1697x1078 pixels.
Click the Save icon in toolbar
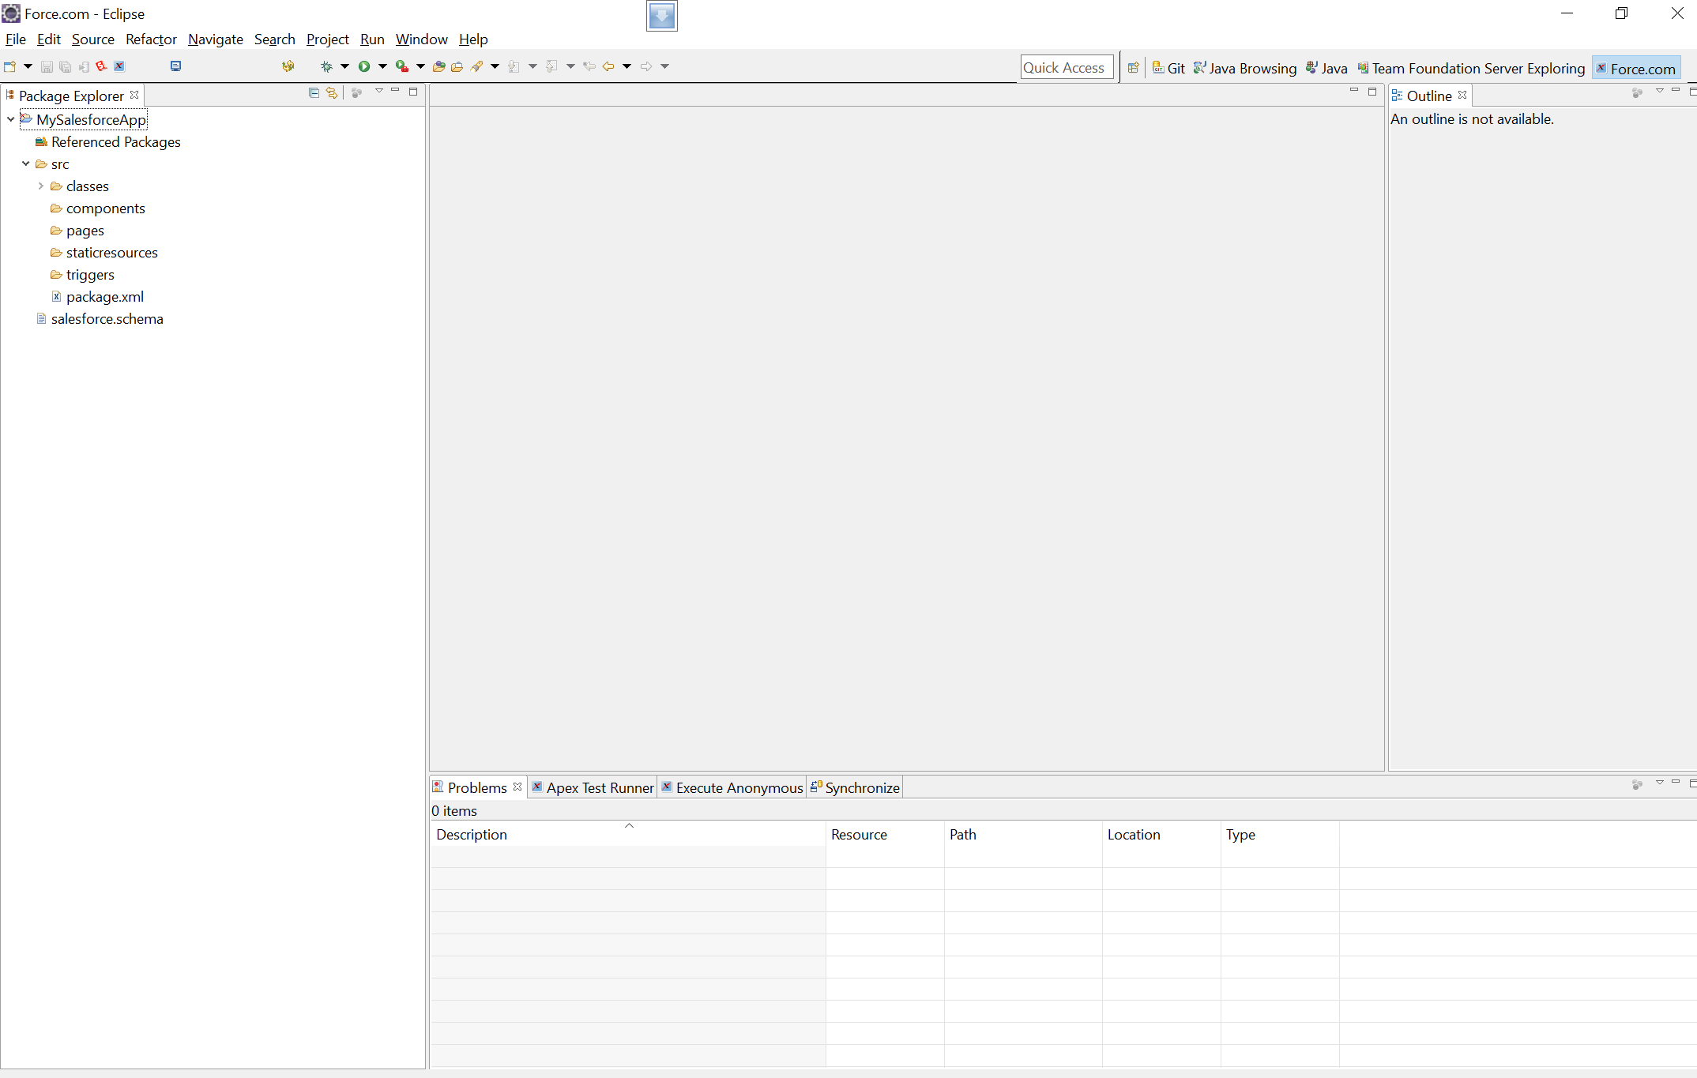47,66
